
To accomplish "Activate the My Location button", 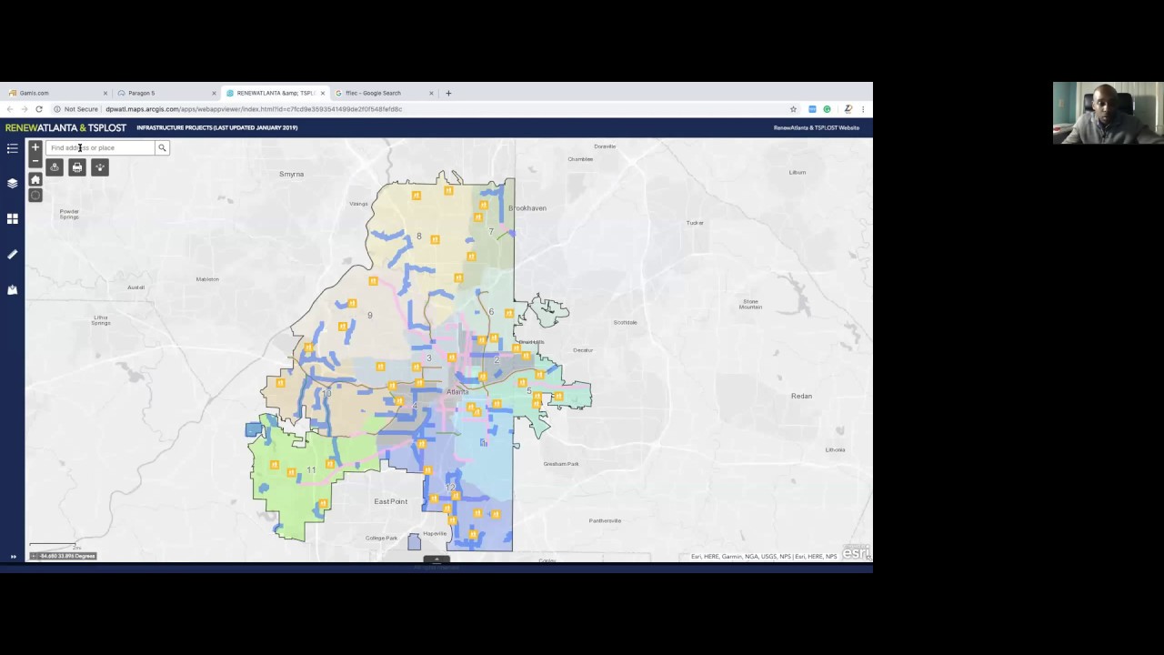I will tap(35, 195).
